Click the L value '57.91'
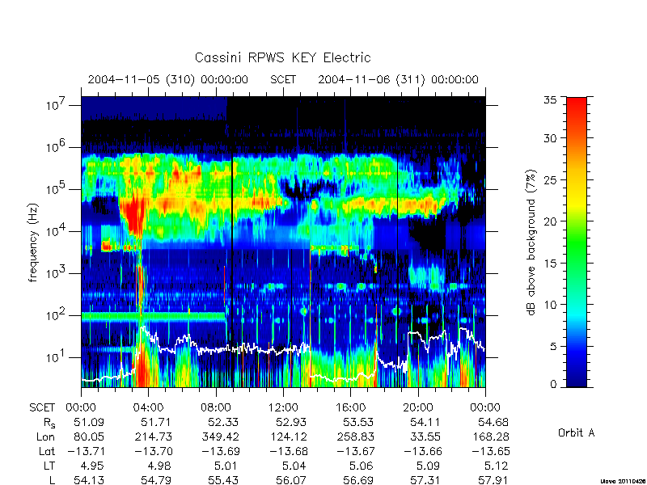This screenshot has width=647, height=485. (493, 480)
